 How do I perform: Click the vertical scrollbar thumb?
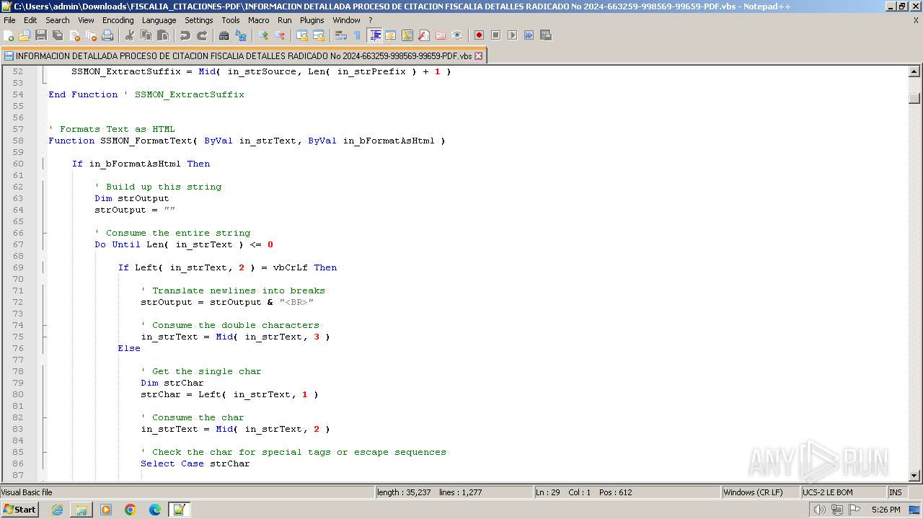[x=914, y=99]
